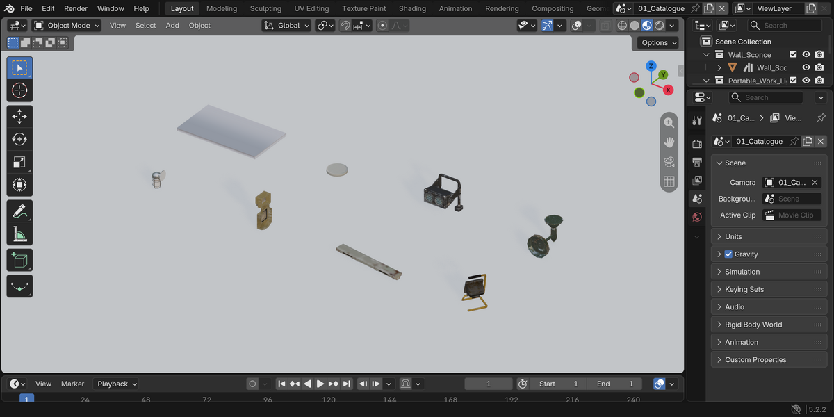Switch orthographic/perspective grid icon in viewport
Image resolution: width=834 pixels, height=417 pixels.
point(669,181)
